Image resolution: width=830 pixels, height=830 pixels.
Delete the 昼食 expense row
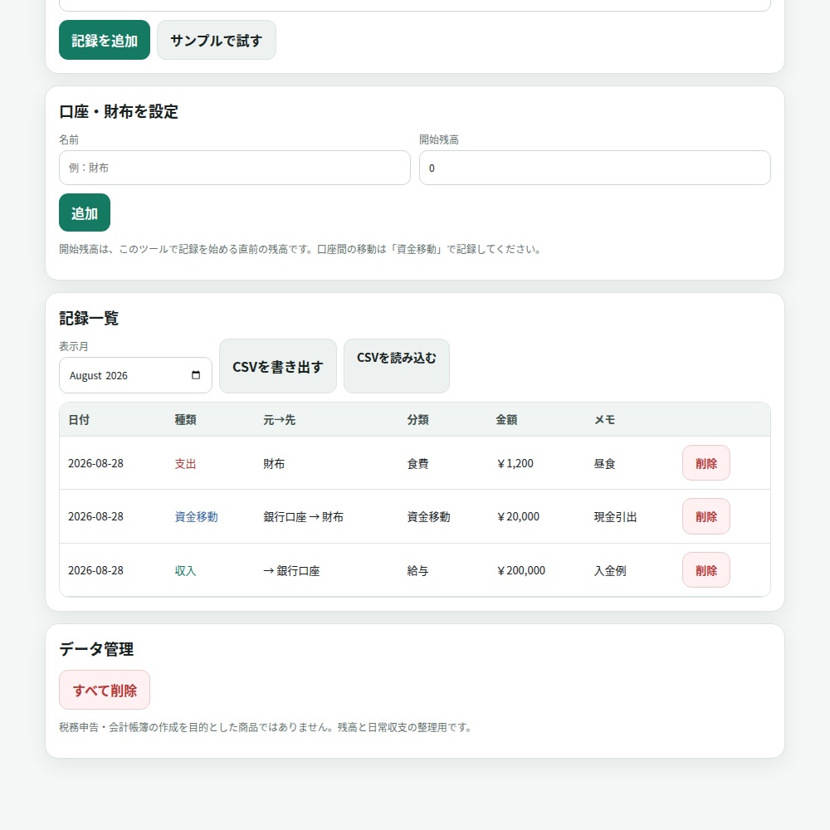pyautogui.click(x=706, y=463)
